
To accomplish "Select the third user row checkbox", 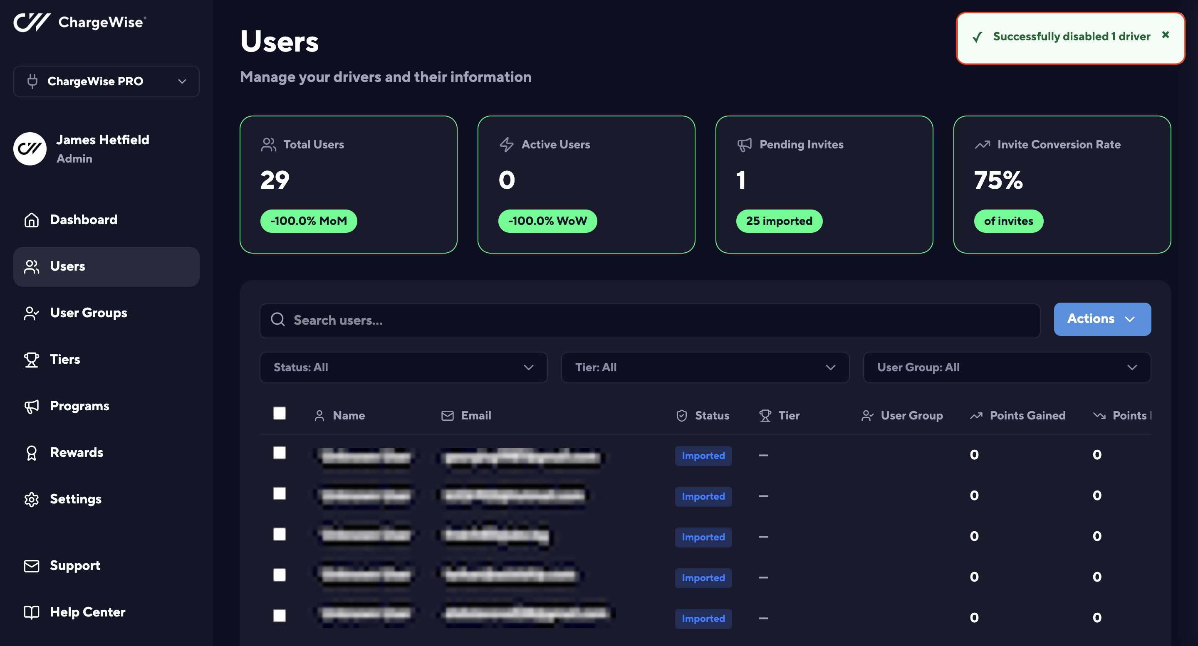I will coord(280,534).
